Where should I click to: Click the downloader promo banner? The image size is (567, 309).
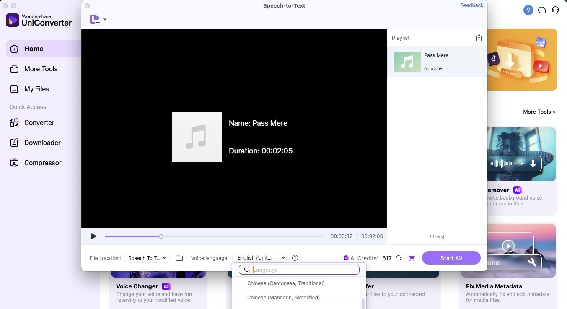(x=522, y=60)
